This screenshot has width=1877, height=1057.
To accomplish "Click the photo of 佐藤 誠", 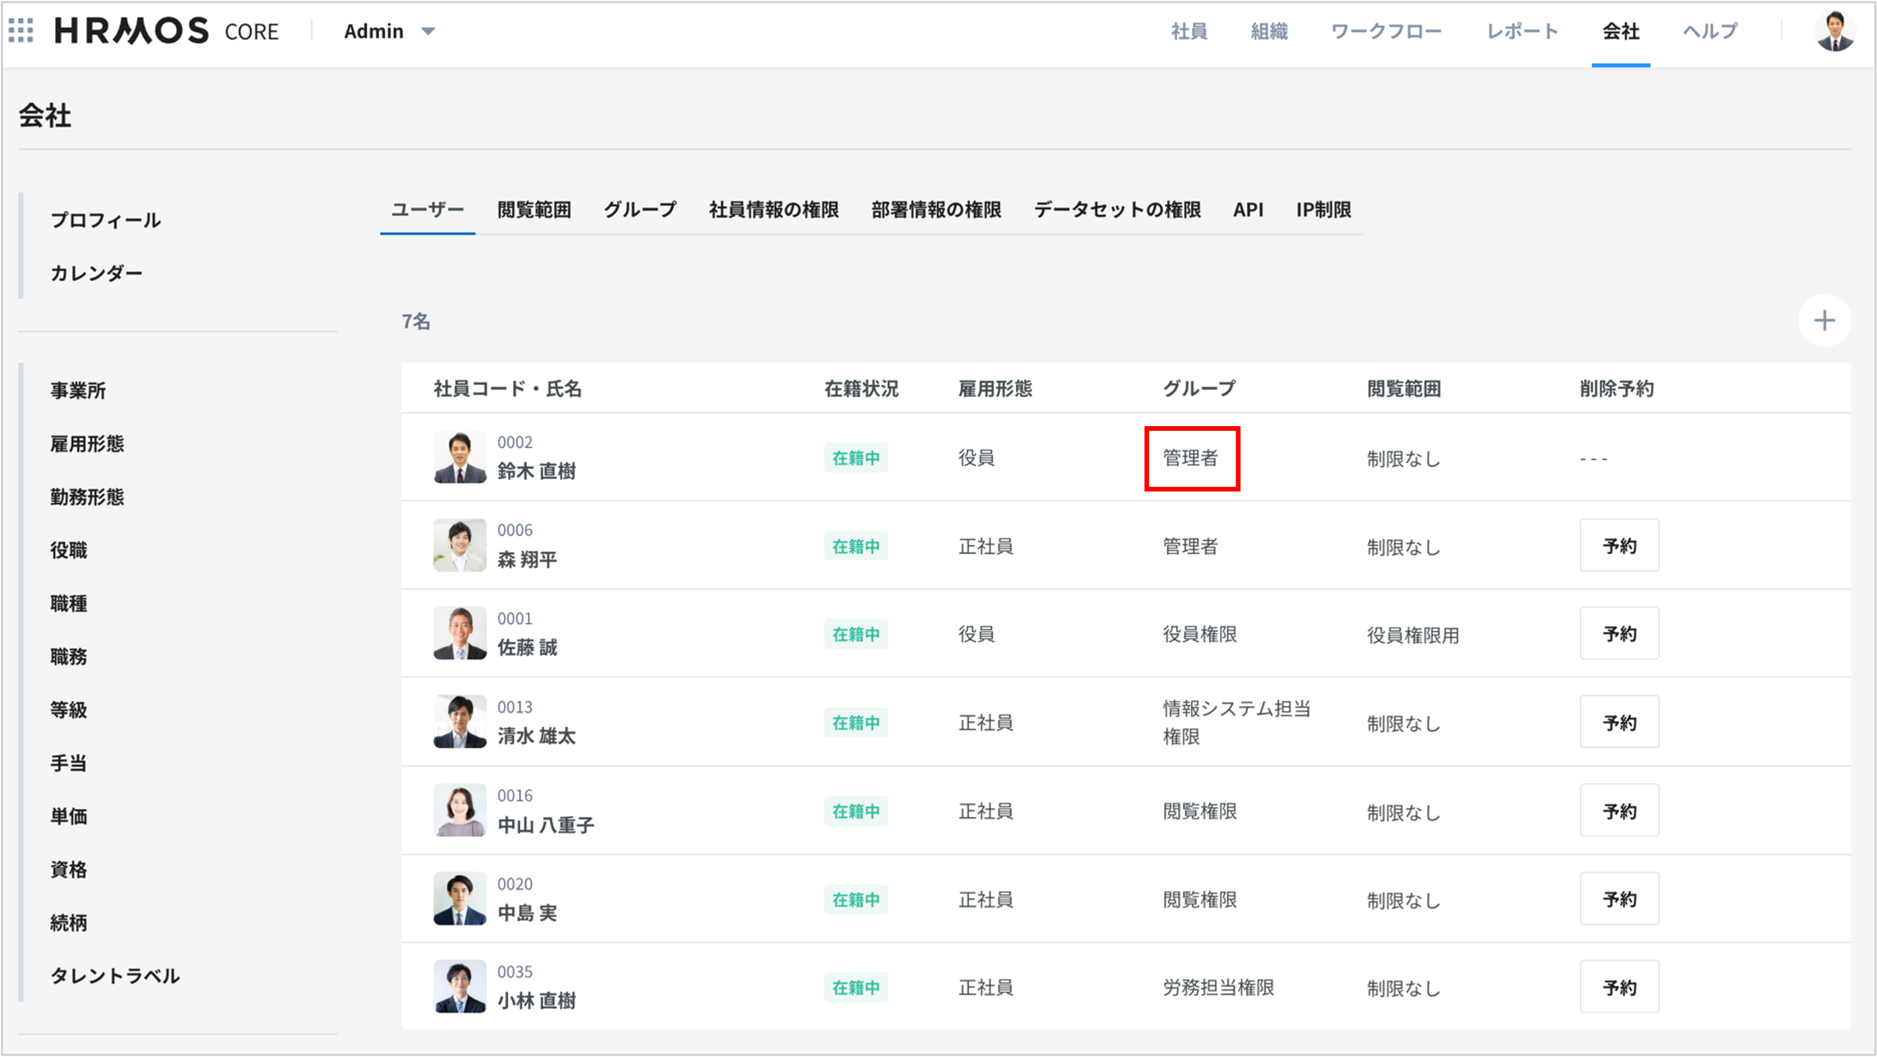I will [460, 633].
